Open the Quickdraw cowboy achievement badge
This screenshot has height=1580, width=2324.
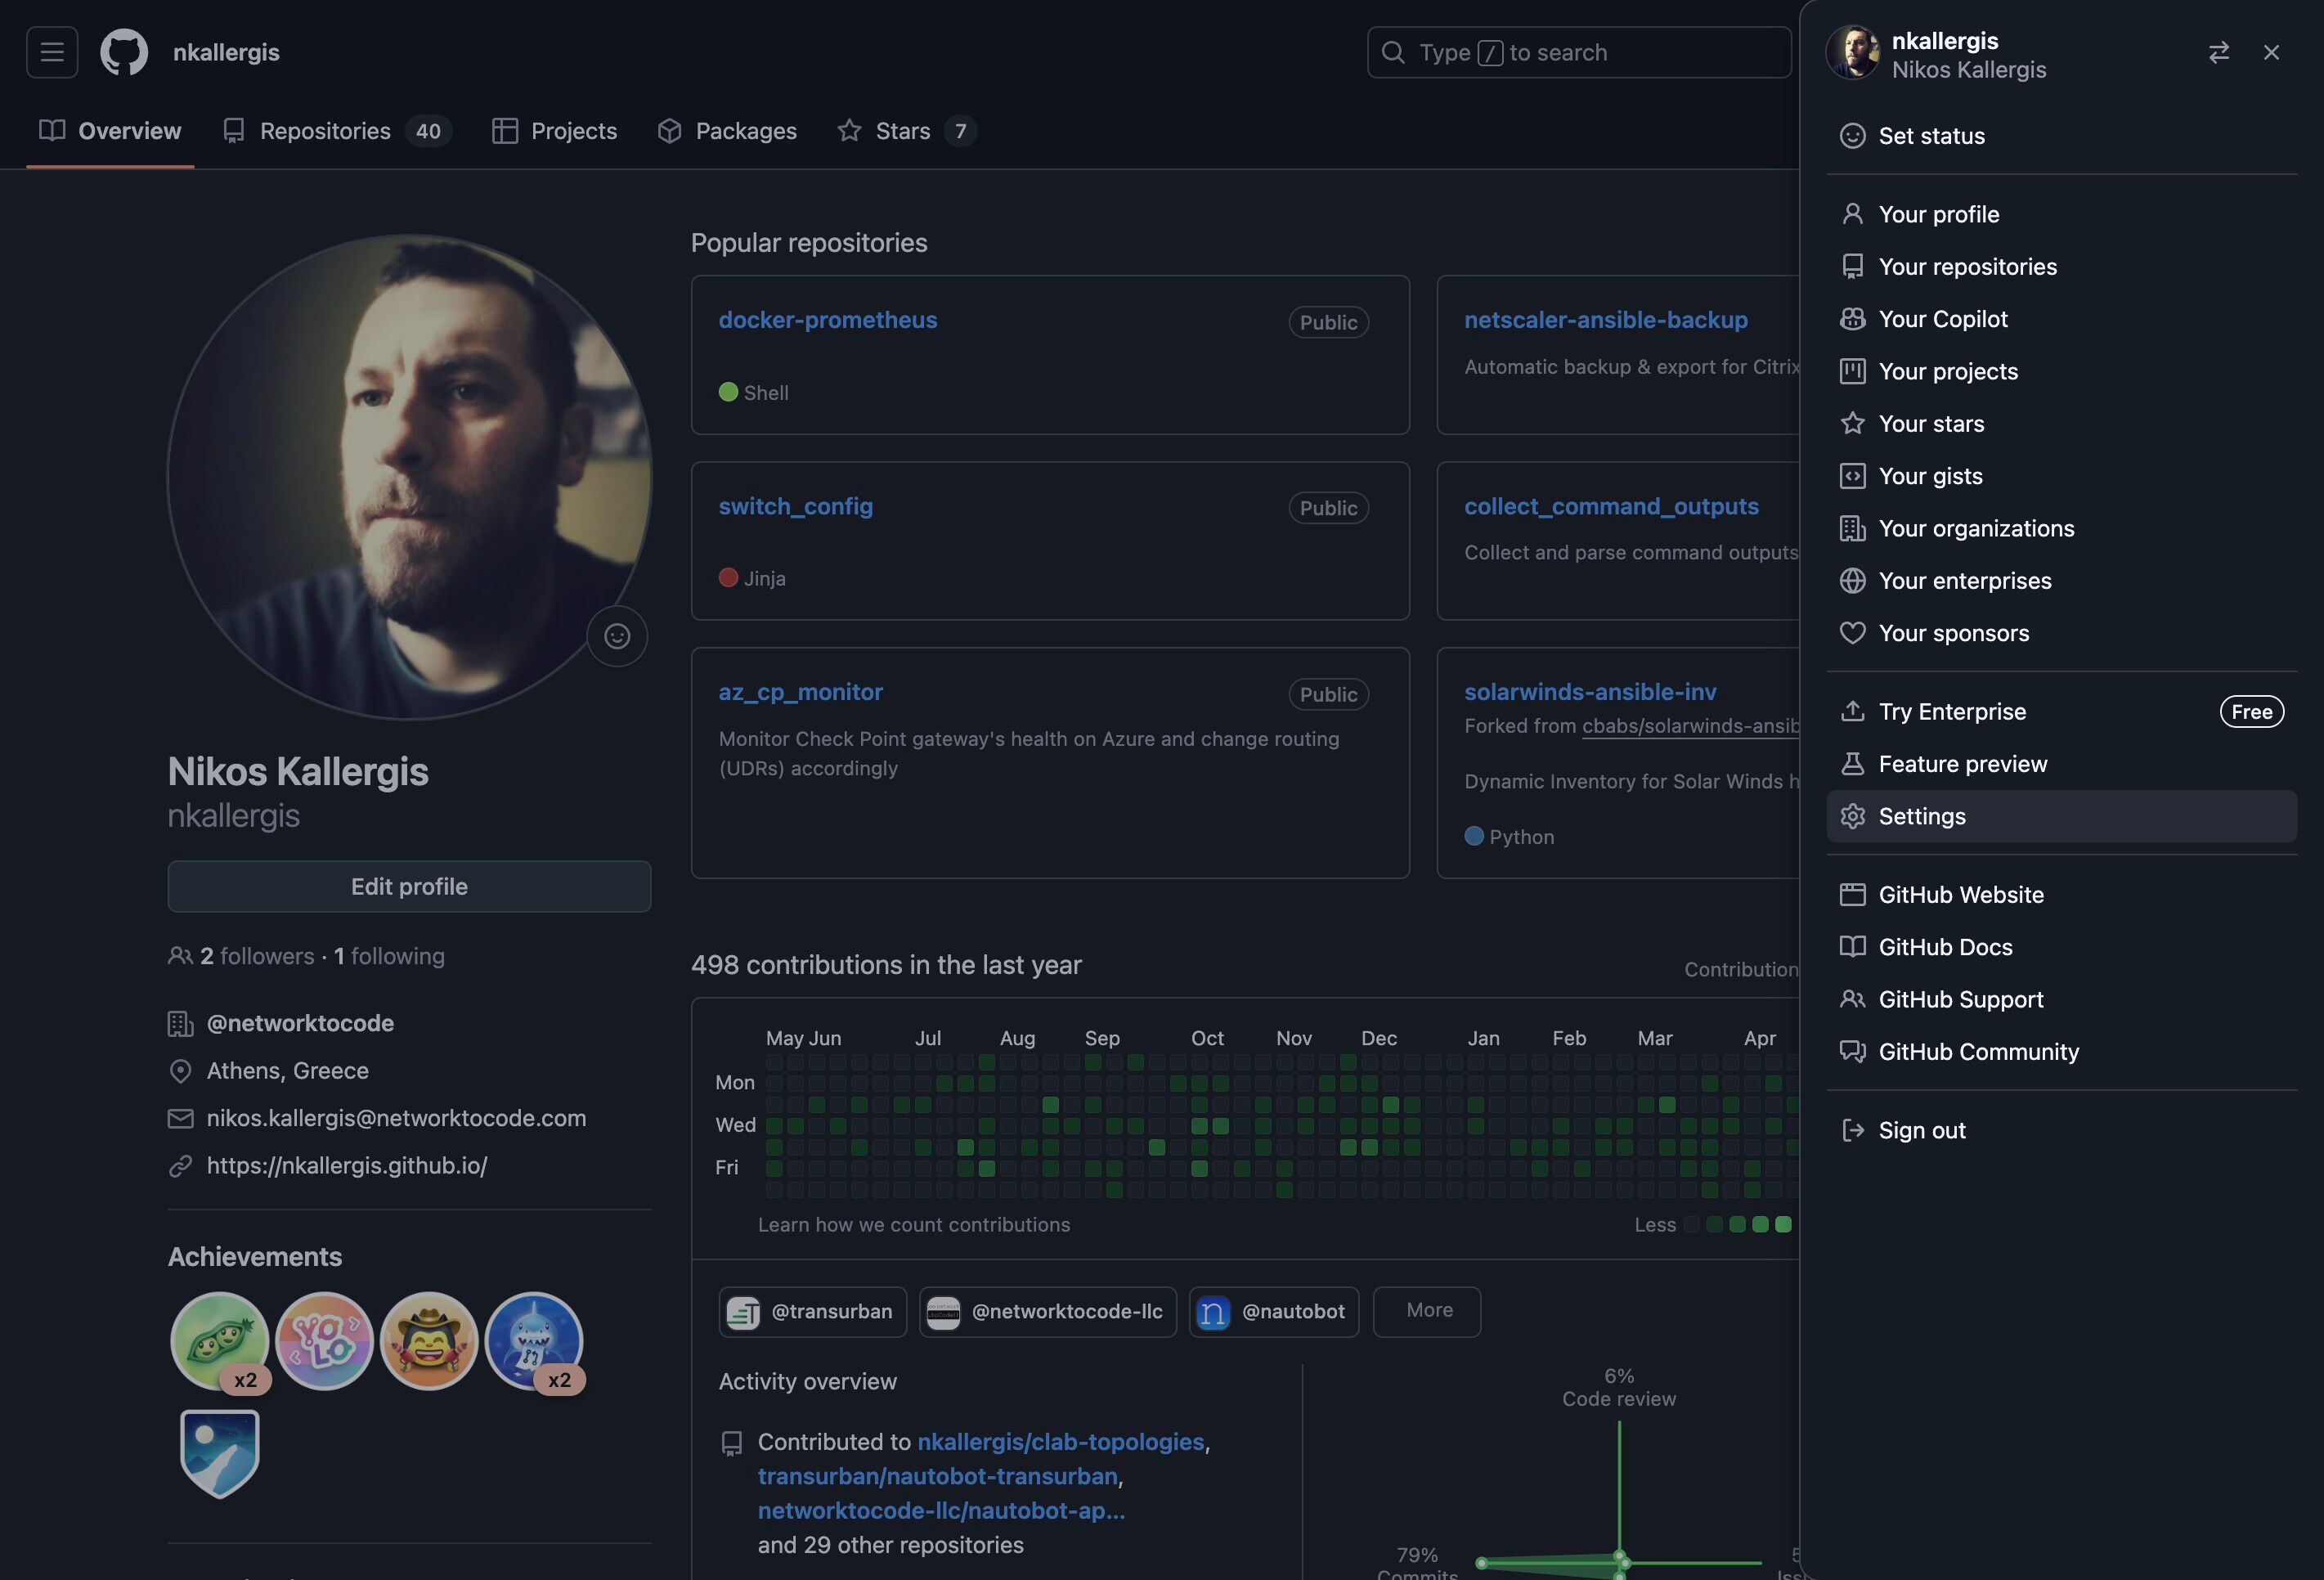(x=429, y=1340)
